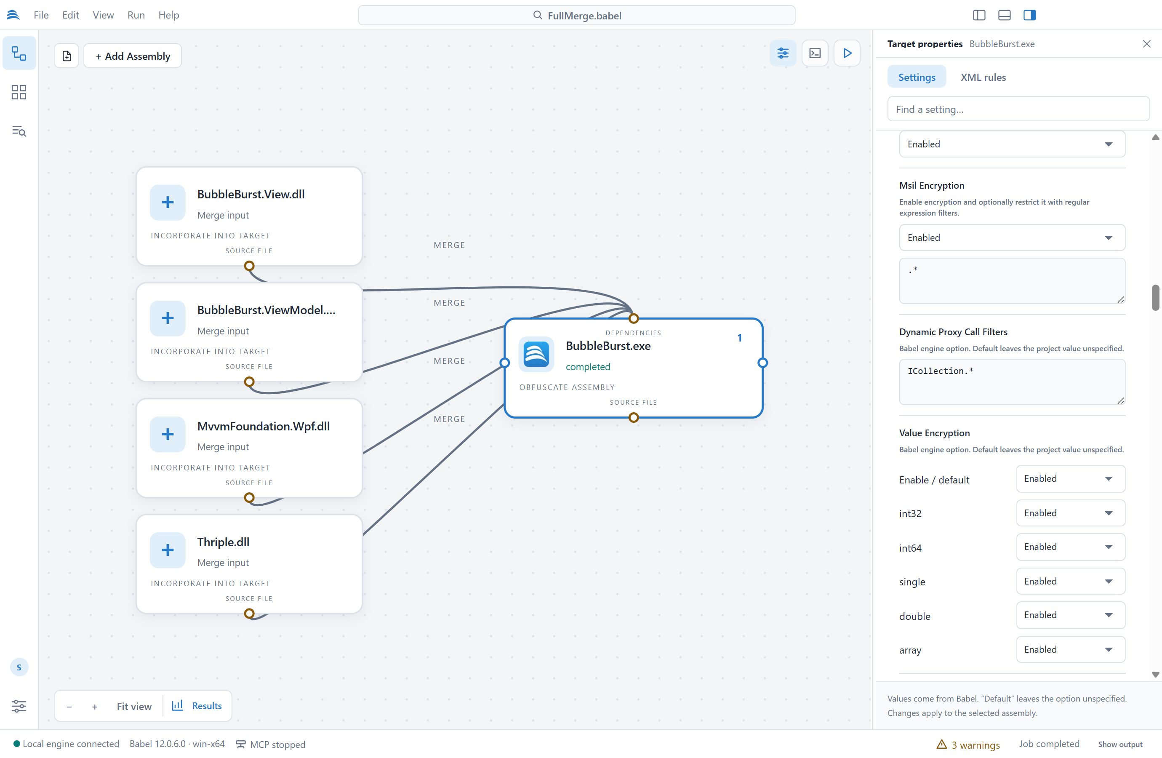The height and width of the screenshot is (758, 1162).
Task: Click the plus icon on Thriple.dll node
Action: [168, 550]
